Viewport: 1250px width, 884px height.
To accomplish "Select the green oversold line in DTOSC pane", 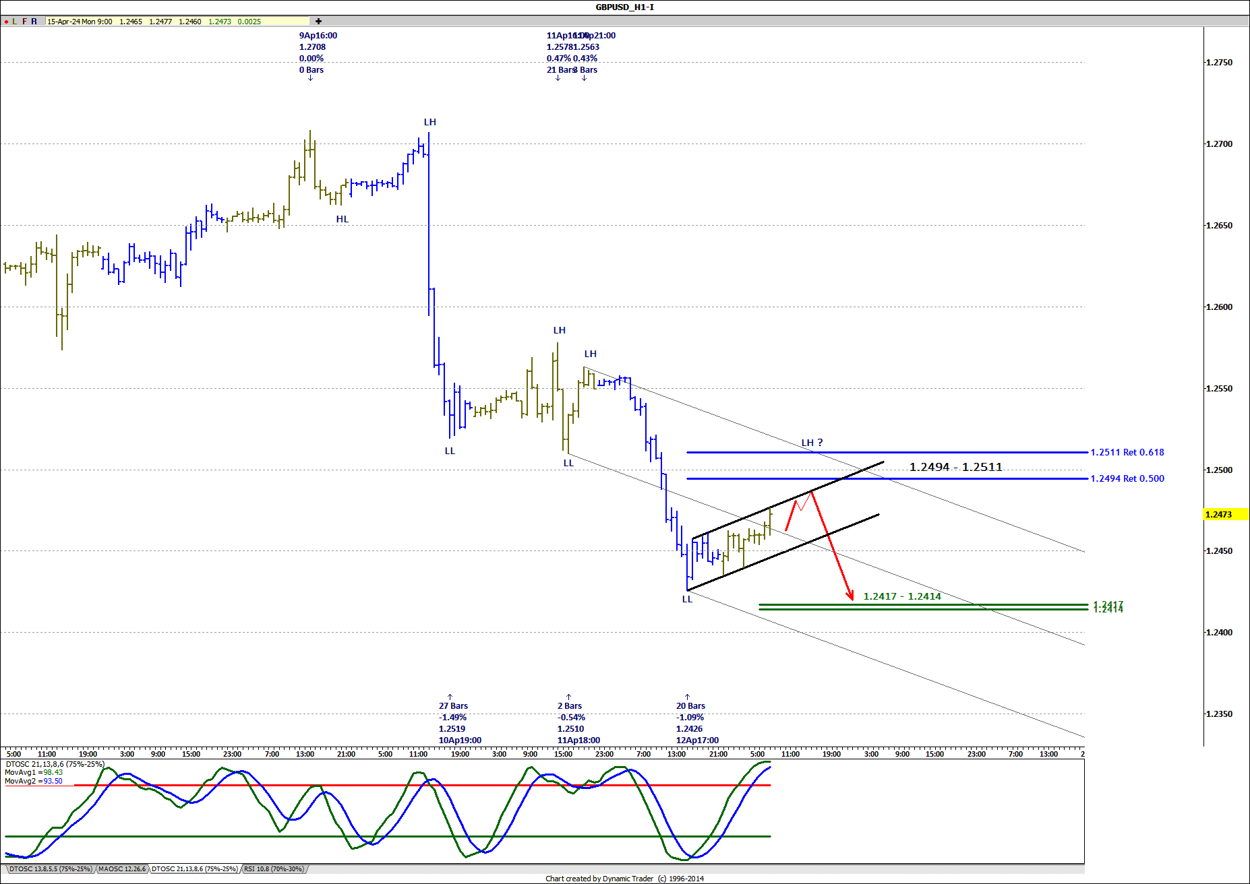I will (388, 837).
